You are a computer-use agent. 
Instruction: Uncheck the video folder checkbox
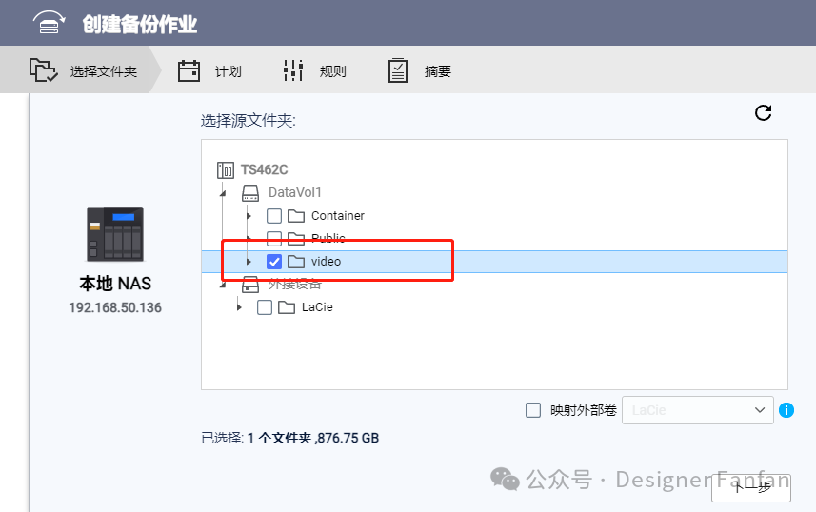coord(274,262)
